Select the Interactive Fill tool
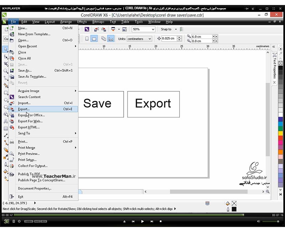285x232 pixels. coord(6,178)
